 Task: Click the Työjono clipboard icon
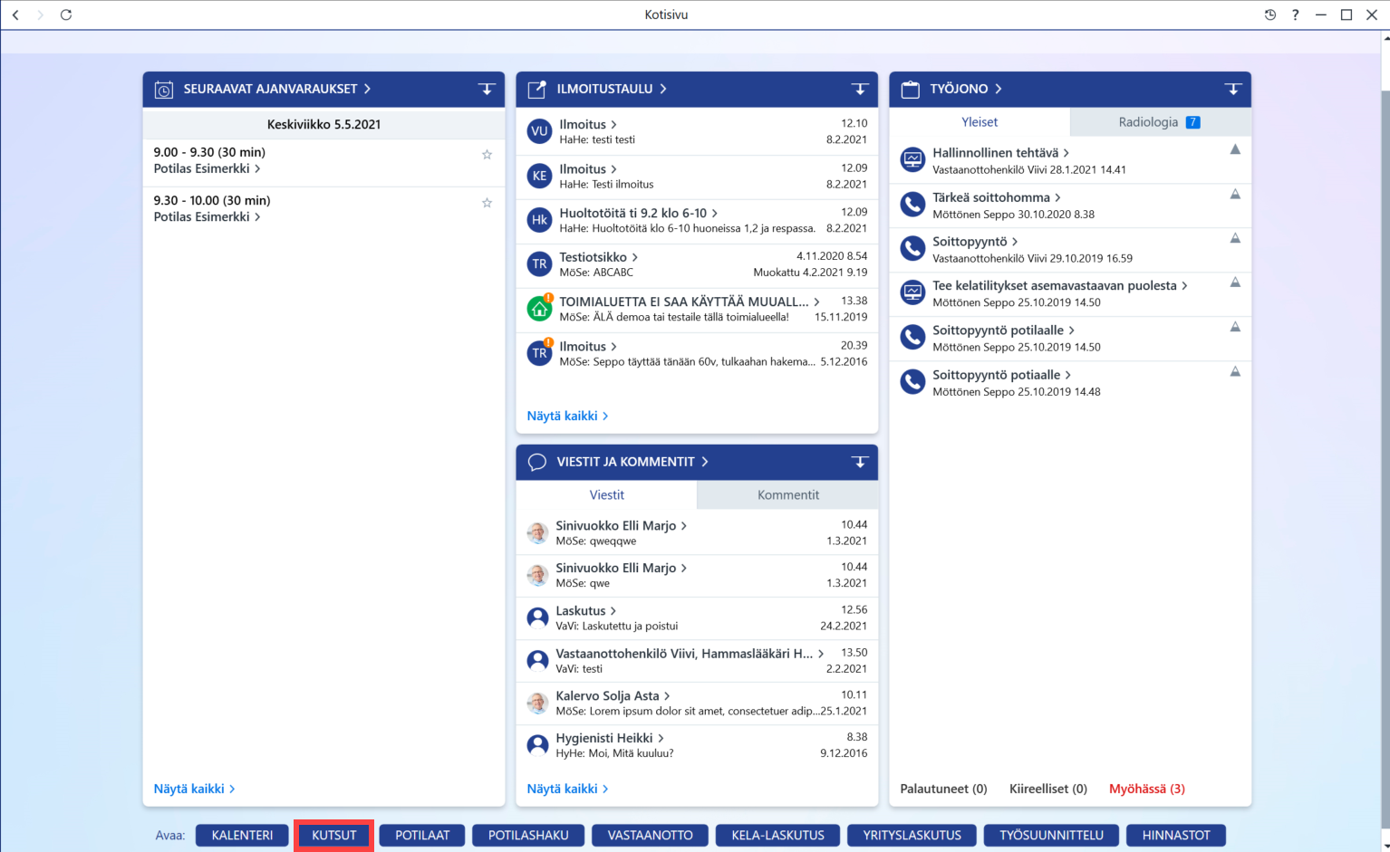click(911, 89)
